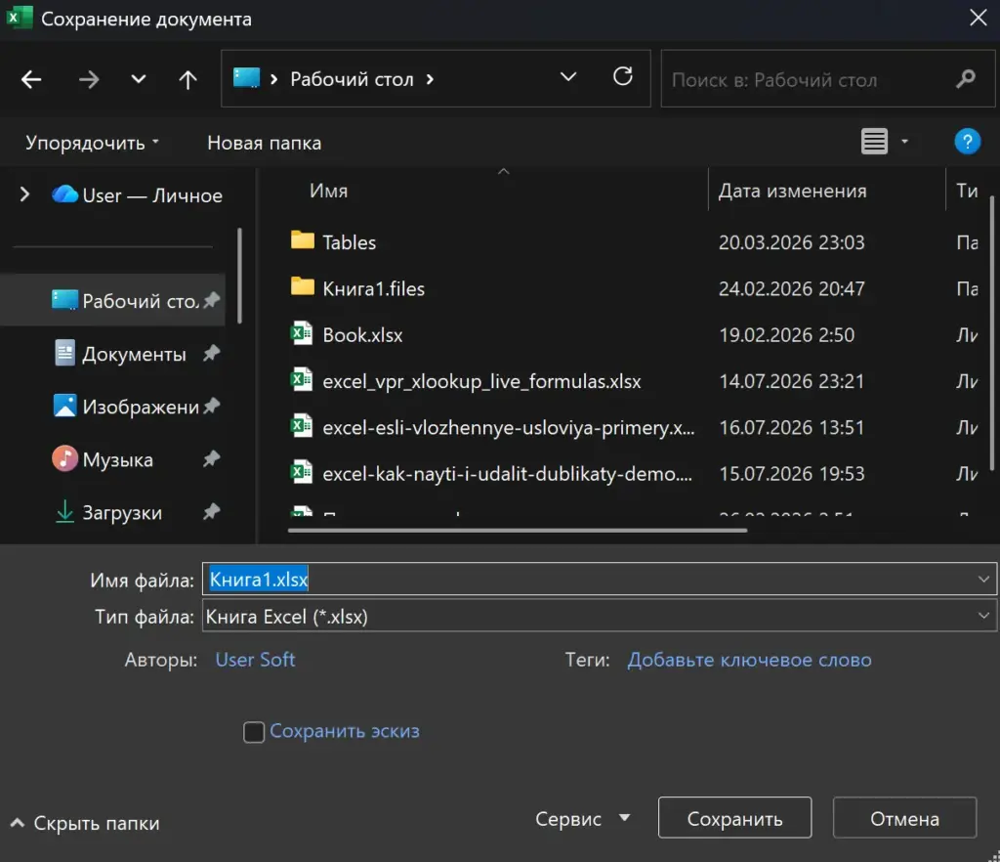Go up one folder level arrow
This screenshot has width=1000, height=862.
tap(187, 80)
